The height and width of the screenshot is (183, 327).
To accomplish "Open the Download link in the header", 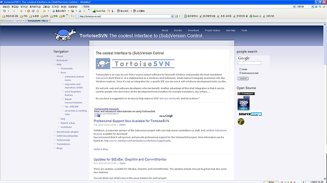I will 193,30.
